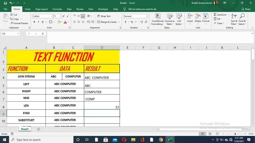Switch to Page Layout view
This screenshot has height=143, width=255.
coord(210,134)
